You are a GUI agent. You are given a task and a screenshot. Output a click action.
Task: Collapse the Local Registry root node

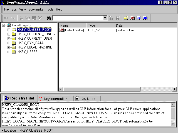(x=4, y=25)
